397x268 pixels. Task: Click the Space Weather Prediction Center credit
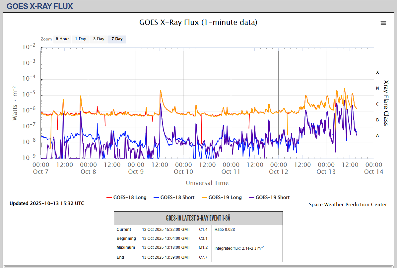(x=348, y=205)
